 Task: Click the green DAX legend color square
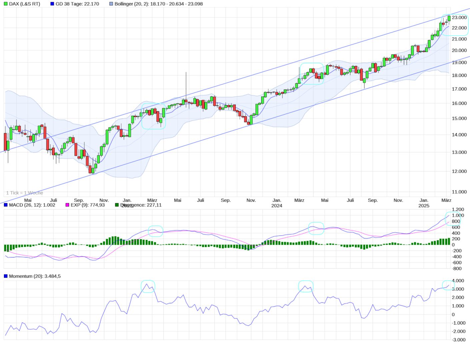click(x=6, y=4)
